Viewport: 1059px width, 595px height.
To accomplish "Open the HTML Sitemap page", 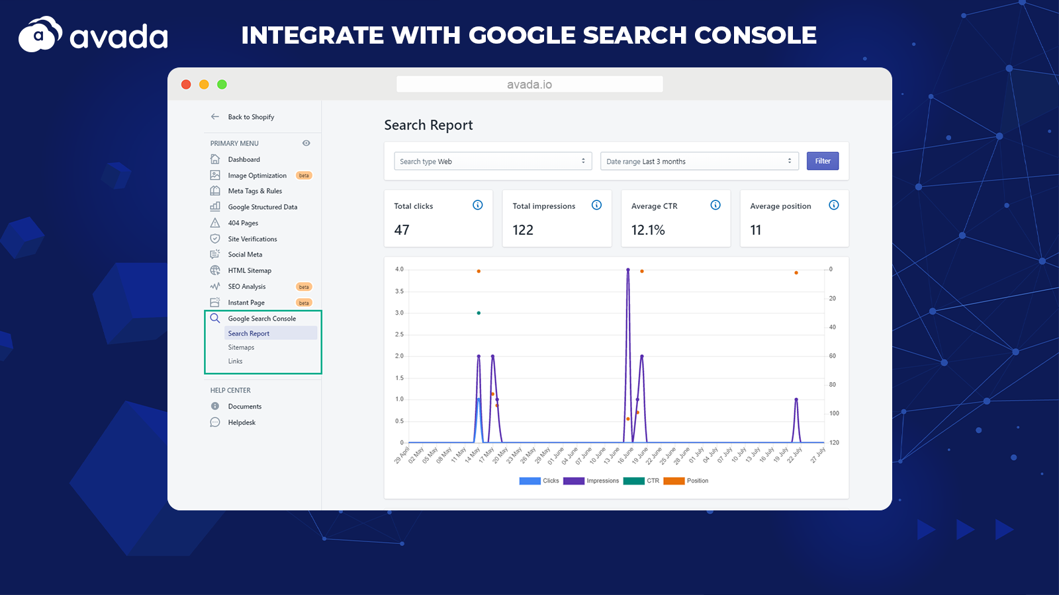I will (x=250, y=270).
